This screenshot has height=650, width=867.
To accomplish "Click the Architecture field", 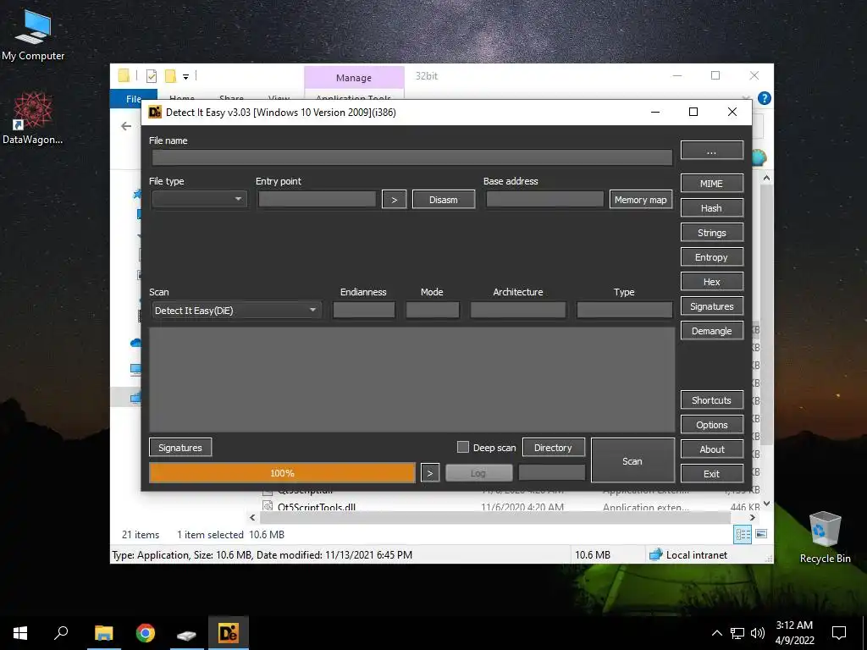I will pos(518,310).
